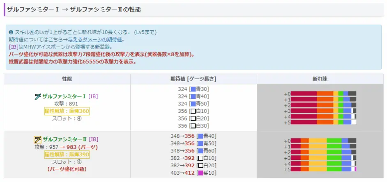Viewport: 387px width, 182px height.
Task: Click the red パーツ強化が可能な武器は notice line
Action: (101, 54)
